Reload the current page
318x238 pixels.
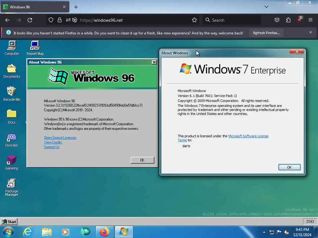(x=30, y=20)
